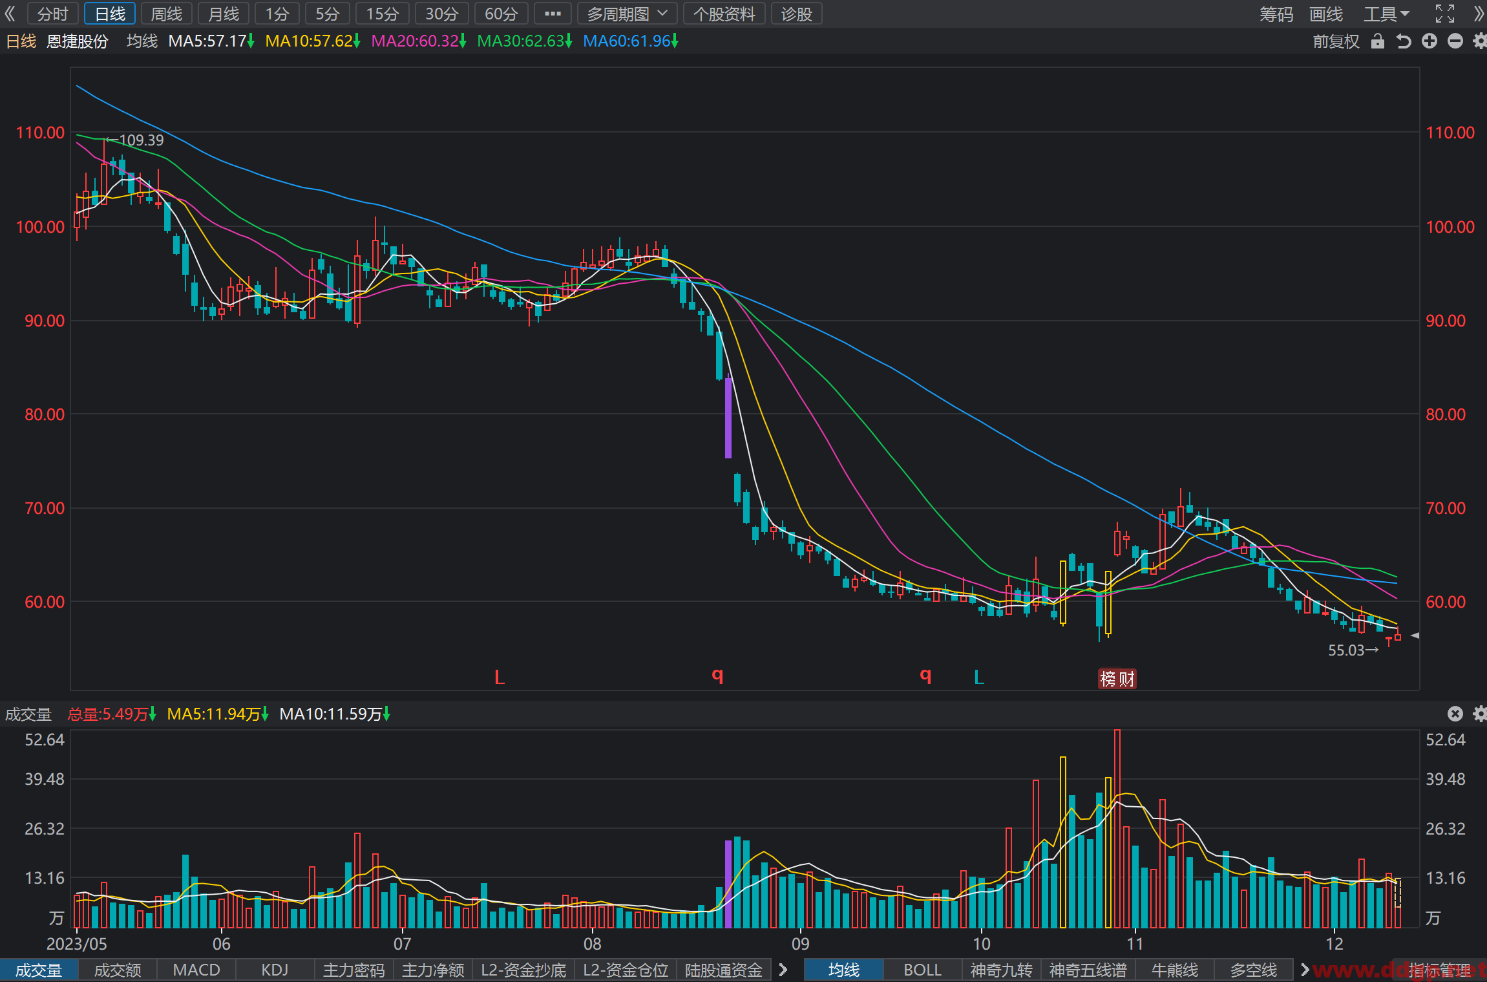The height and width of the screenshot is (982, 1487).
Task: Click the MA60 blue legend label
Action: tap(630, 41)
